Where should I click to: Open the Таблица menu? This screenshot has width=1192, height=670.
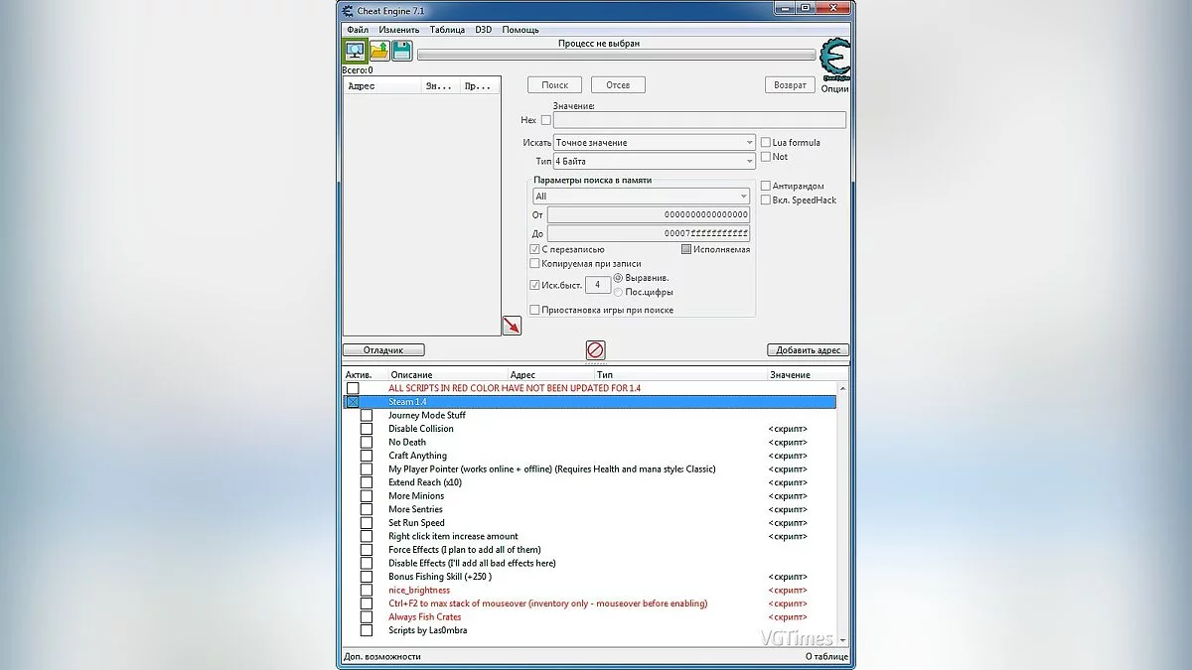tap(447, 30)
